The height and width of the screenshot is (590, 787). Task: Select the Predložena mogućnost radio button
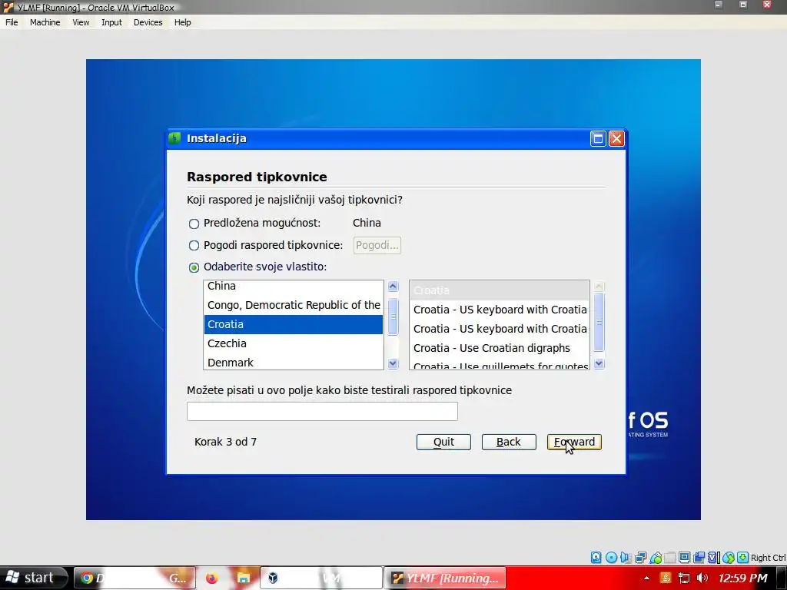pos(194,224)
